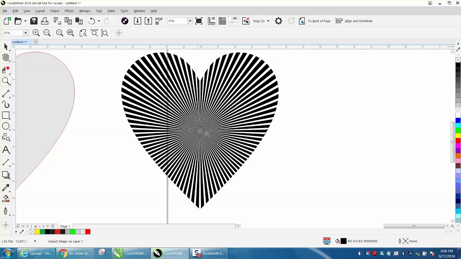The height and width of the screenshot is (259, 461).
Task: Expand the status bar coordinates arrow
Action: point(35,241)
